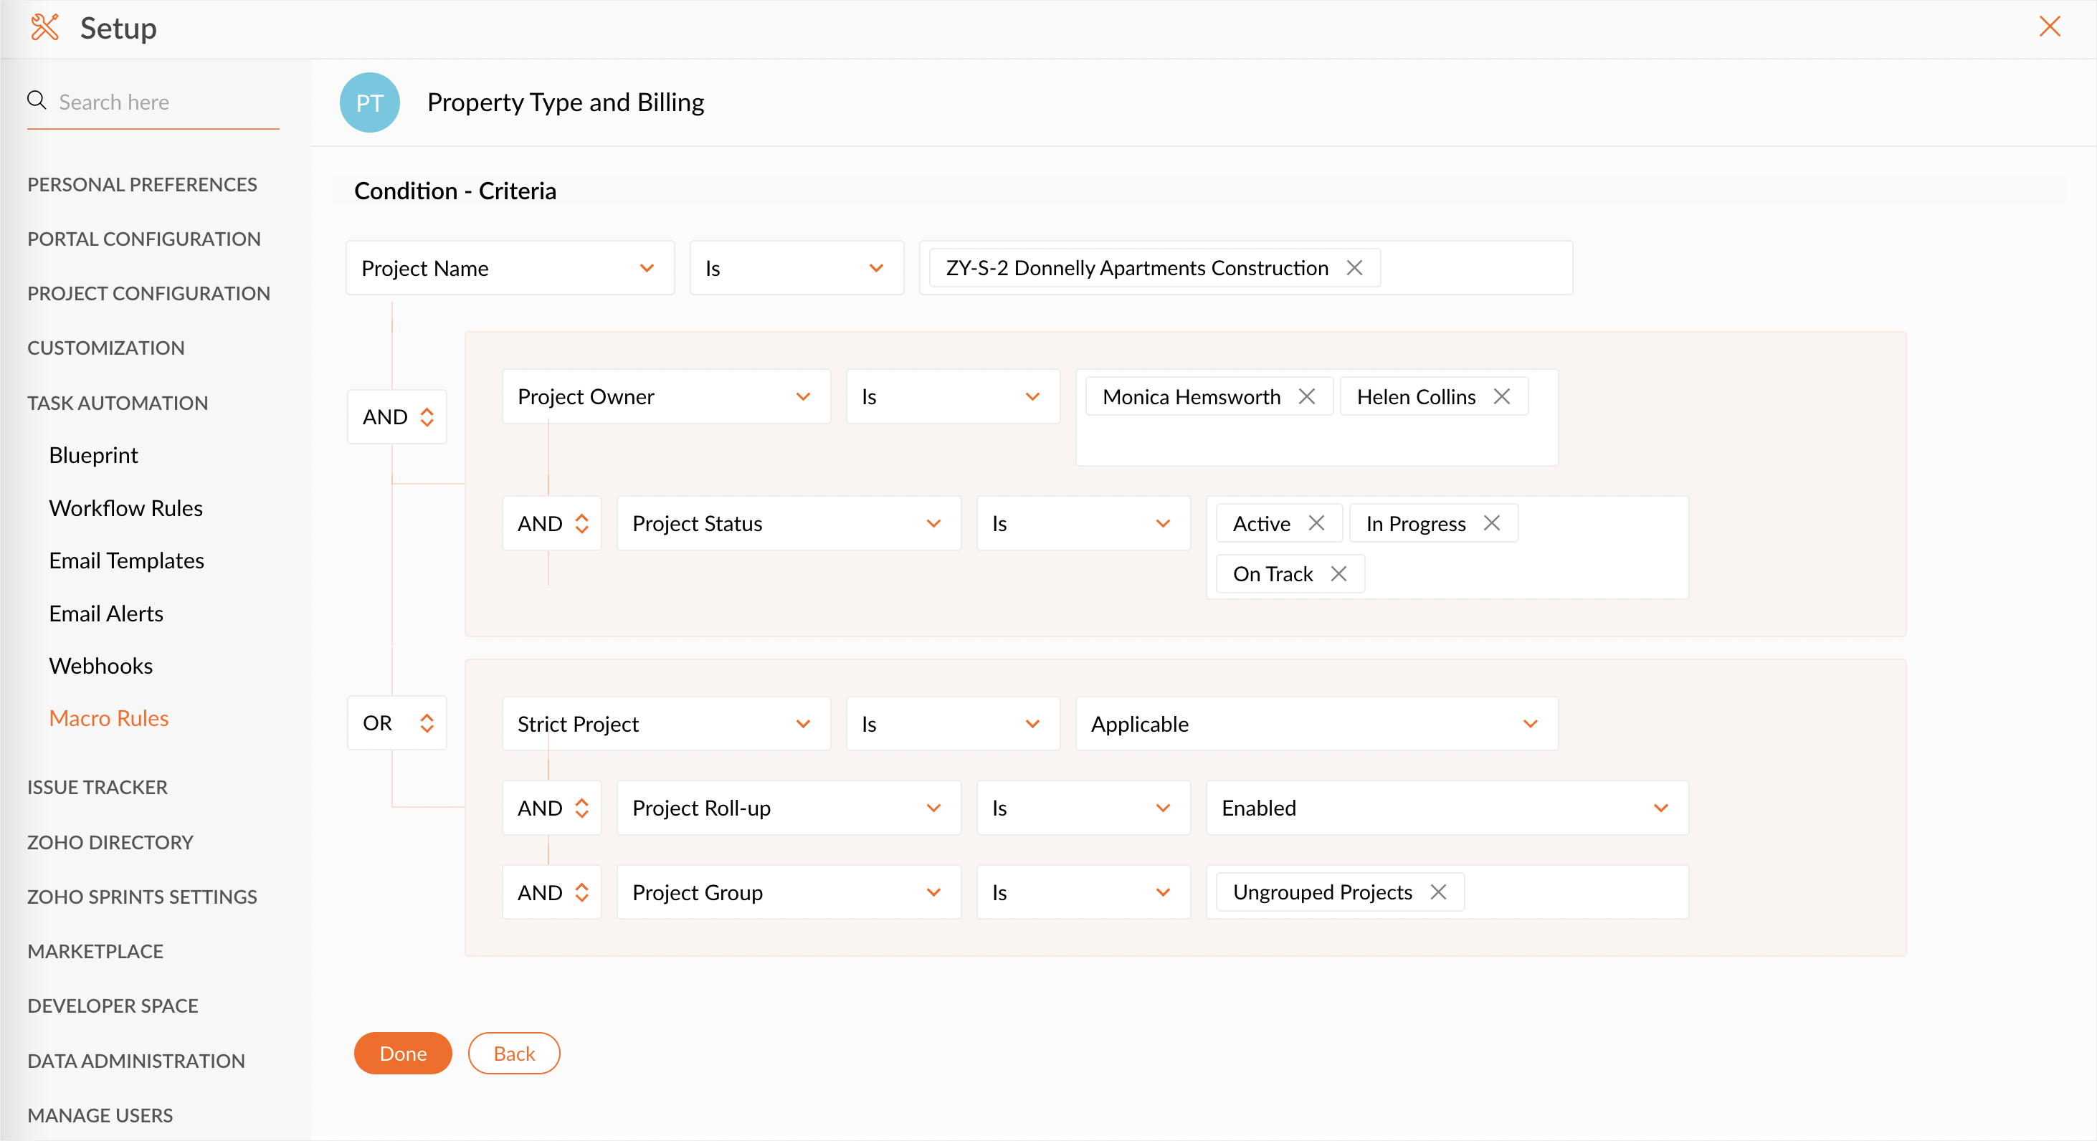Click the Back button

pyautogui.click(x=513, y=1053)
